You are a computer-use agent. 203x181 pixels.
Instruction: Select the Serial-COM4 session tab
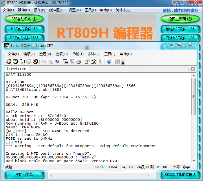pyautogui.click(x=17, y=69)
